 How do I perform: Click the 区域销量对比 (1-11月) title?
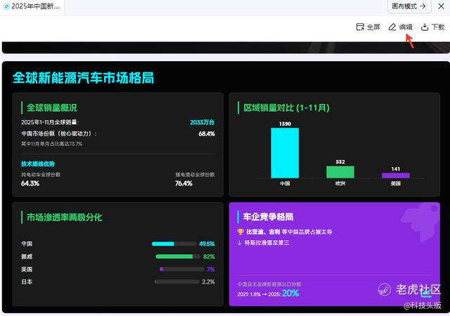pyautogui.click(x=286, y=107)
